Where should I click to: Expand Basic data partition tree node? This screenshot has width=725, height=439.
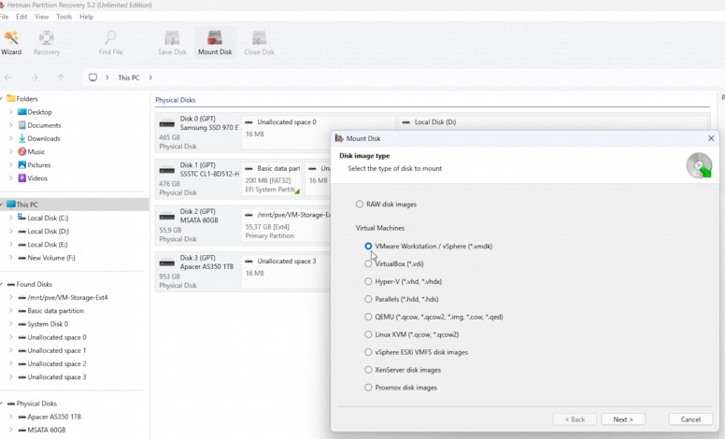10,311
